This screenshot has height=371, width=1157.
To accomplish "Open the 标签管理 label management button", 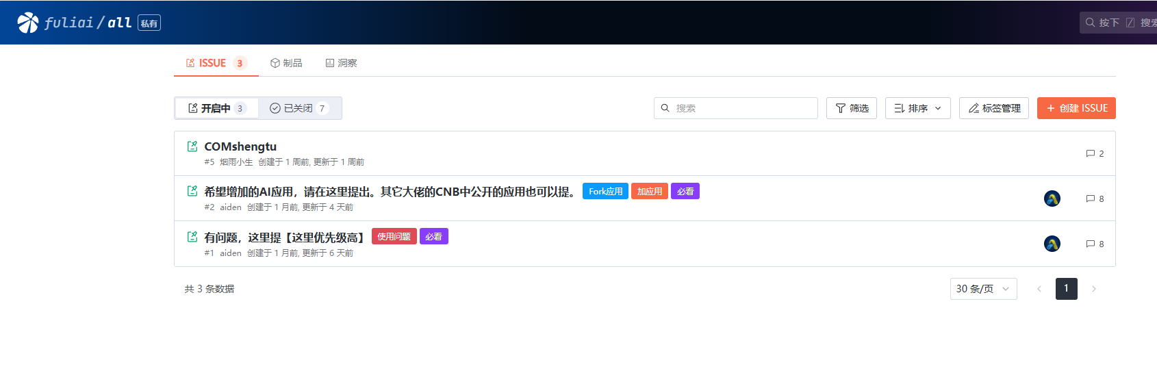I will point(993,108).
